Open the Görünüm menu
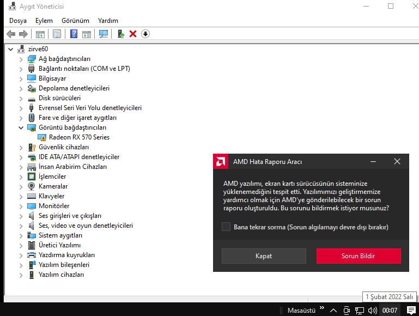This screenshot has width=419, height=316. [x=75, y=21]
